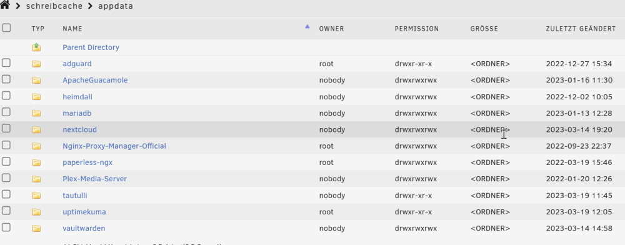Sort by Zuletzt Geändert column header
The height and width of the screenshot is (245, 625).
tap(581, 29)
